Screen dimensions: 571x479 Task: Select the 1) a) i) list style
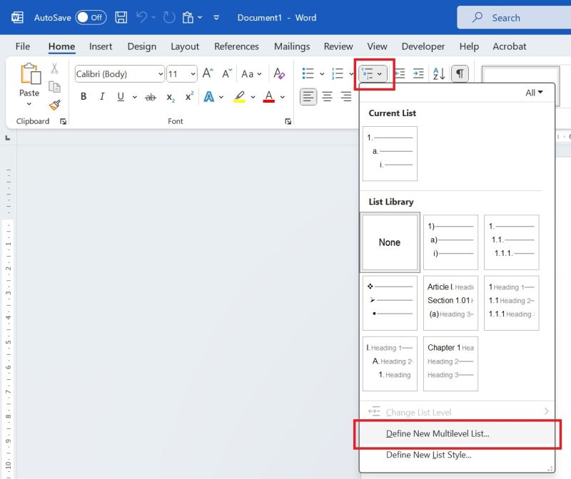coord(450,242)
